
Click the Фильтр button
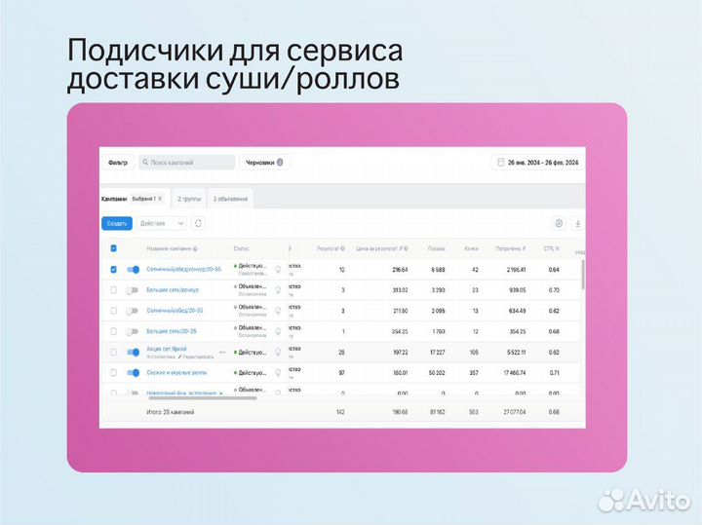[118, 163]
